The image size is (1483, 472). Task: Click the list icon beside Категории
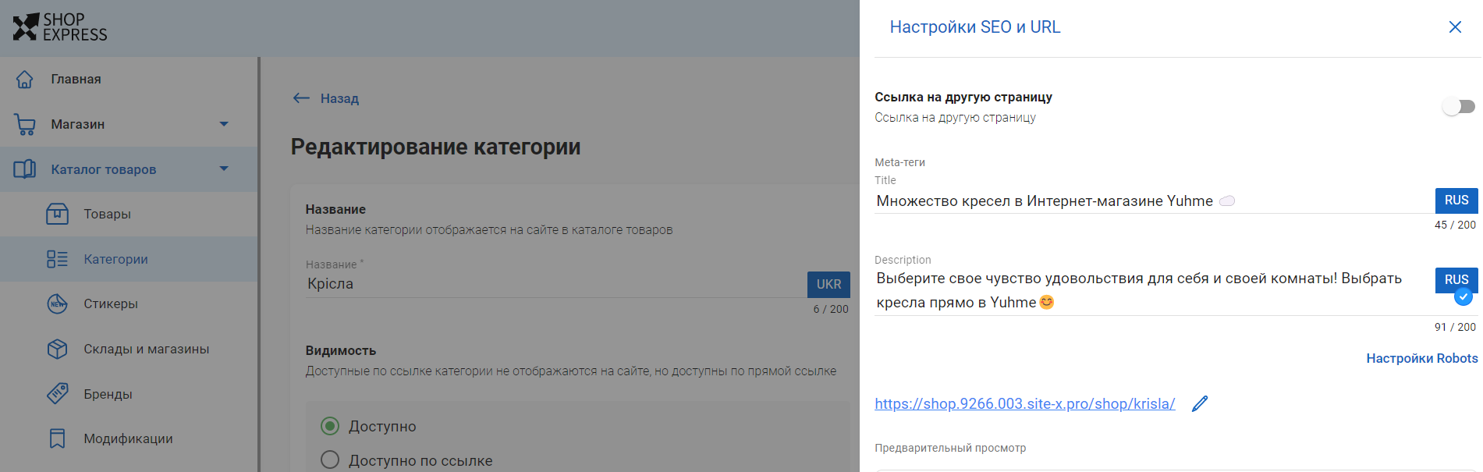tap(58, 259)
